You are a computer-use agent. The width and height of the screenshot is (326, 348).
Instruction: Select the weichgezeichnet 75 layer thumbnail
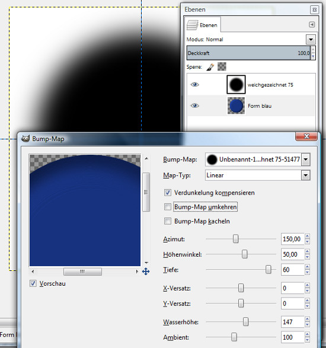236,85
